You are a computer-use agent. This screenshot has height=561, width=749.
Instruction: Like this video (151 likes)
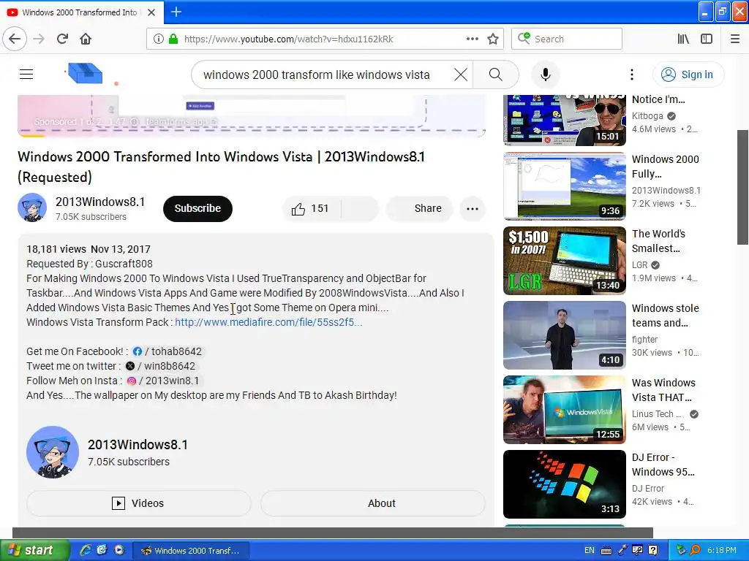(x=311, y=208)
